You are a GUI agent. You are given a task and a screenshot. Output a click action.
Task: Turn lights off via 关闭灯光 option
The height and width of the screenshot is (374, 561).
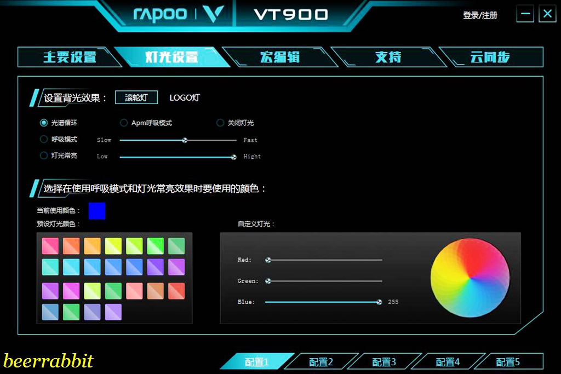coord(220,123)
